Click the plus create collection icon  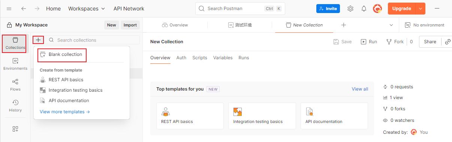pos(38,40)
